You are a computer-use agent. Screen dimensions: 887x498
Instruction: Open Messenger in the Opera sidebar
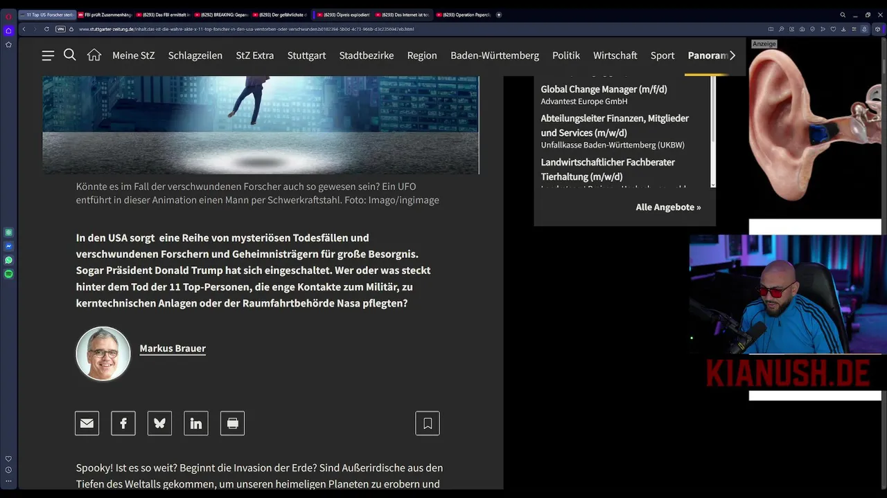click(x=8, y=246)
